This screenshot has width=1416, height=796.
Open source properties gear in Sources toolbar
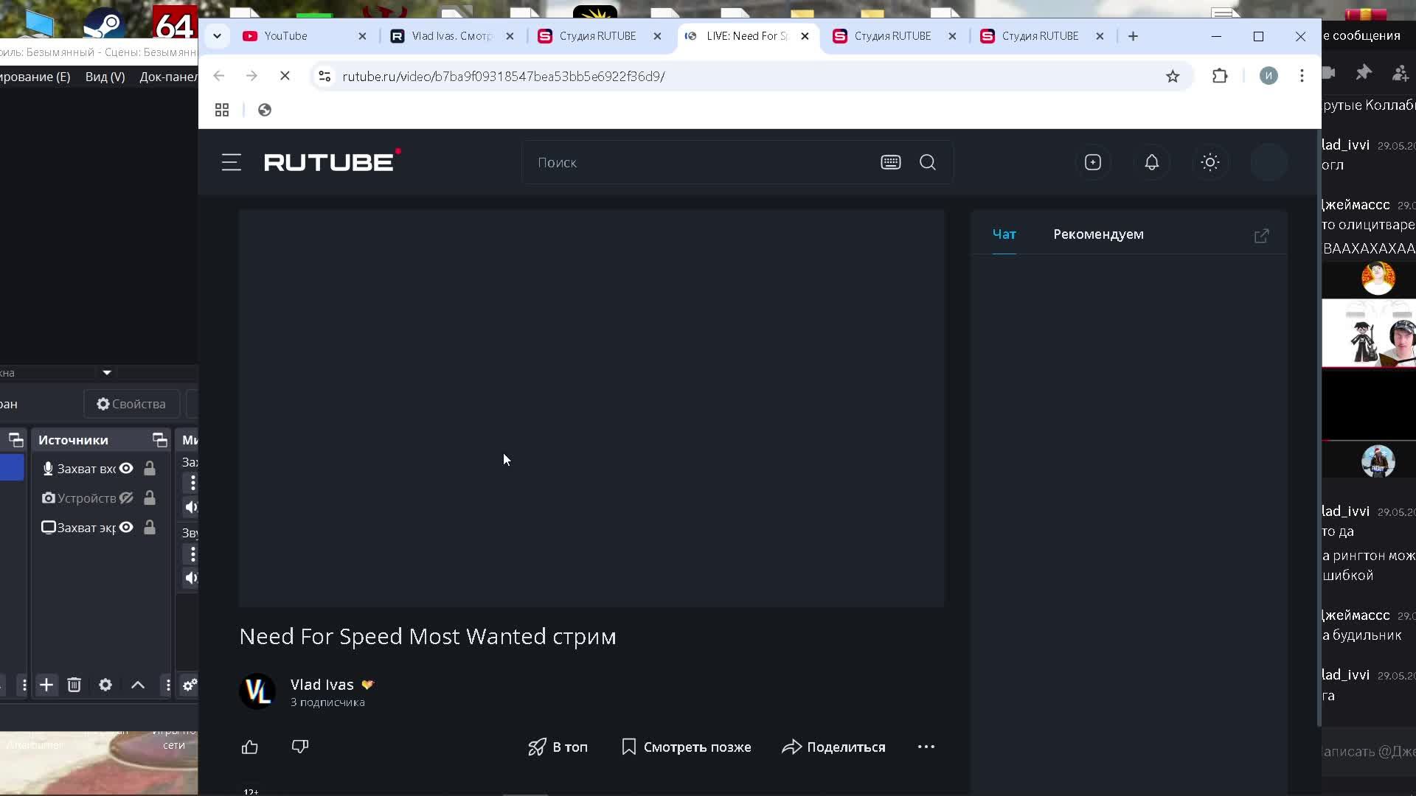[105, 685]
